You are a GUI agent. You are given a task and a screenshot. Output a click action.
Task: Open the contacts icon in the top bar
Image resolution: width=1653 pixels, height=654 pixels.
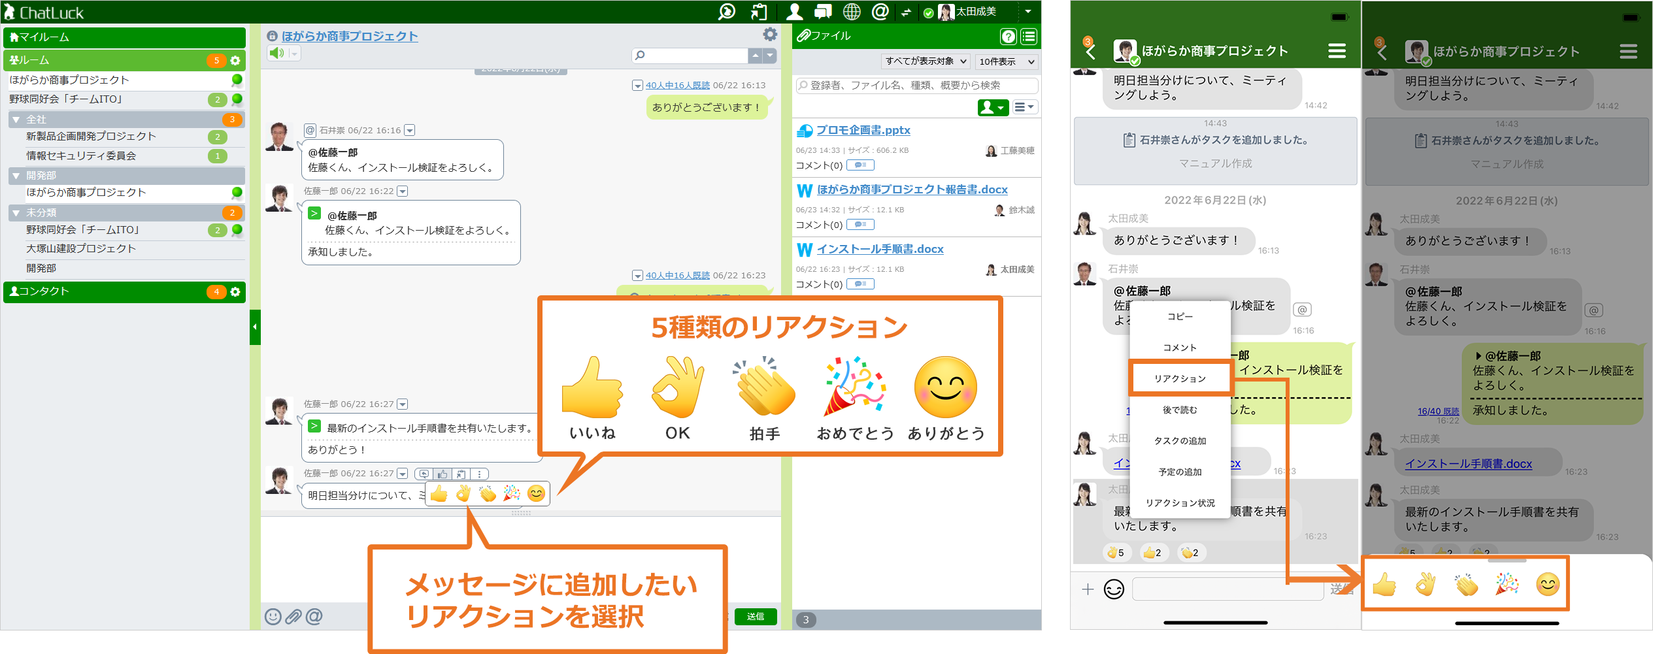pyautogui.click(x=794, y=11)
